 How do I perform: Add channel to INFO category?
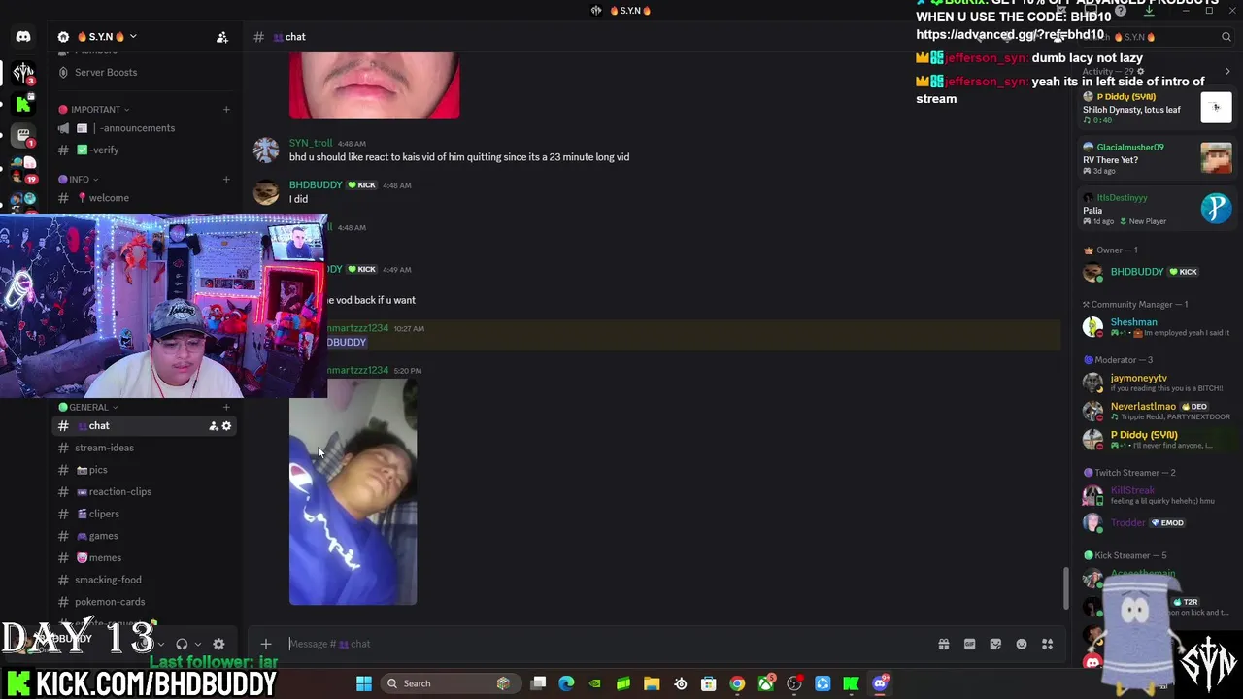(x=226, y=180)
